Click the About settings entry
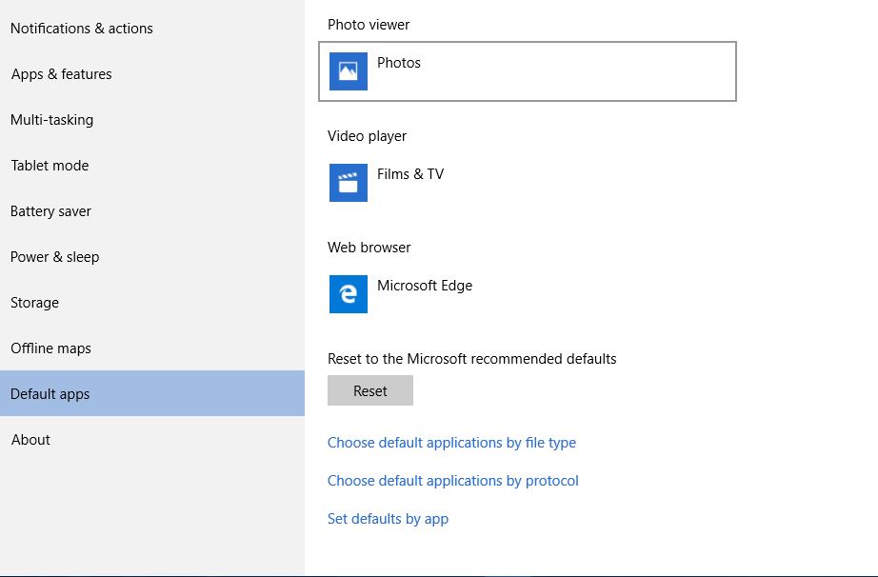This screenshot has height=577, width=878. point(30,440)
